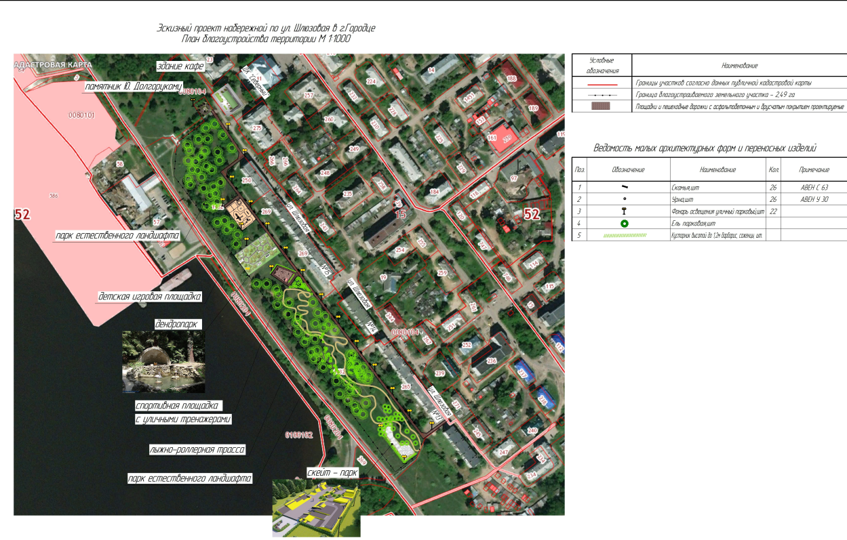Click the 'памятник Ю. Долгорукому' label
Screen dimensions: 847x540
coord(133,87)
